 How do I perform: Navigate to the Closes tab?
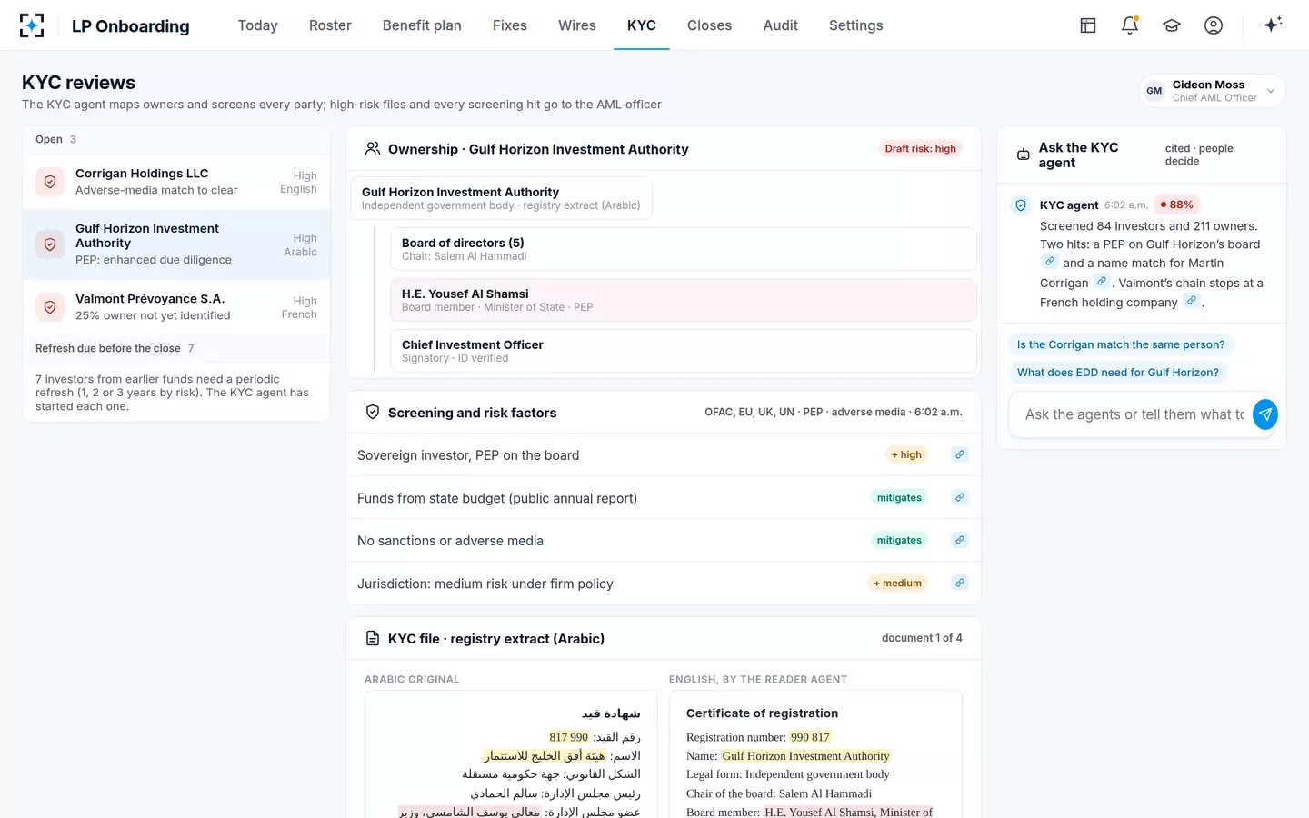pyautogui.click(x=709, y=25)
